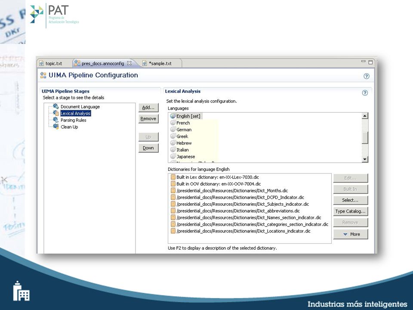Select Japanese in the Languages list
This screenshot has height=310, width=413.
pos(186,156)
